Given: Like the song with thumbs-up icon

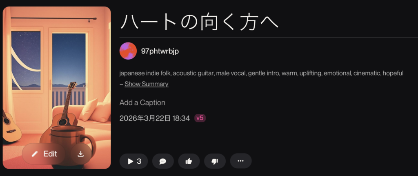Looking at the screenshot, I should click(189, 161).
